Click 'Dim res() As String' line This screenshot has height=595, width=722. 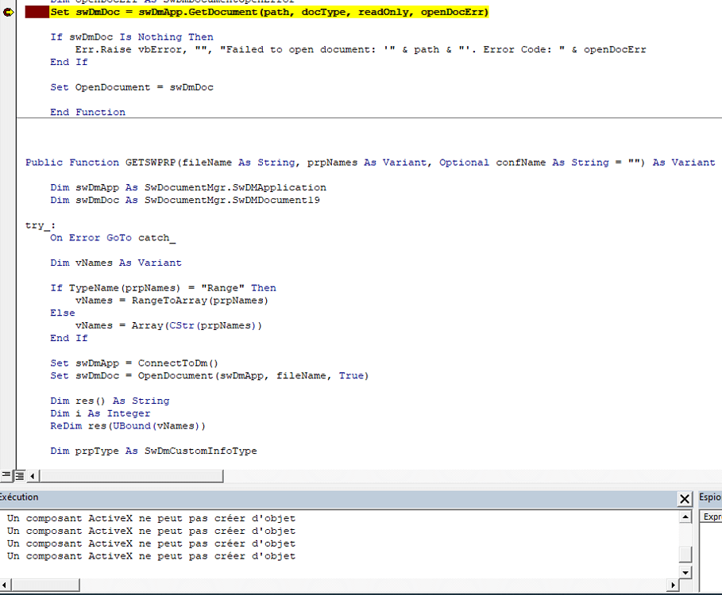point(110,401)
